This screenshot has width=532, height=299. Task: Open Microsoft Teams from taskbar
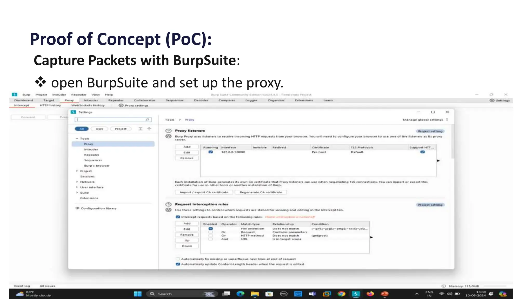click(312, 294)
